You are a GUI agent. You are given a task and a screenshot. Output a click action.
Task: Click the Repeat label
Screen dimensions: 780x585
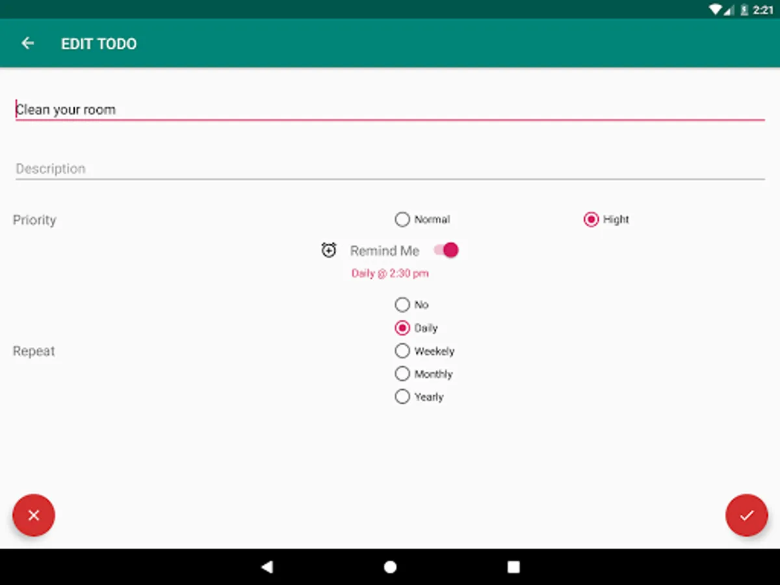tap(34, 351)
